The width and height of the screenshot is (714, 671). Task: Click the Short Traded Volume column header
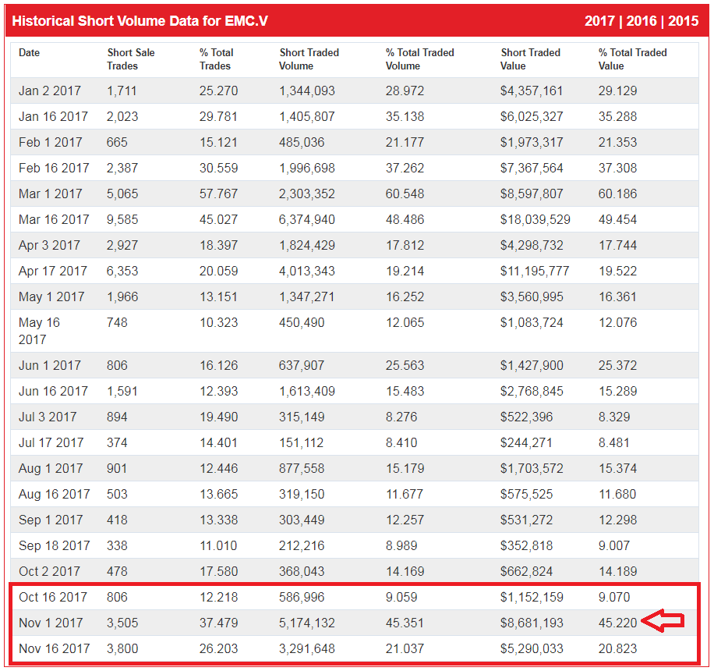click(309, 59)
